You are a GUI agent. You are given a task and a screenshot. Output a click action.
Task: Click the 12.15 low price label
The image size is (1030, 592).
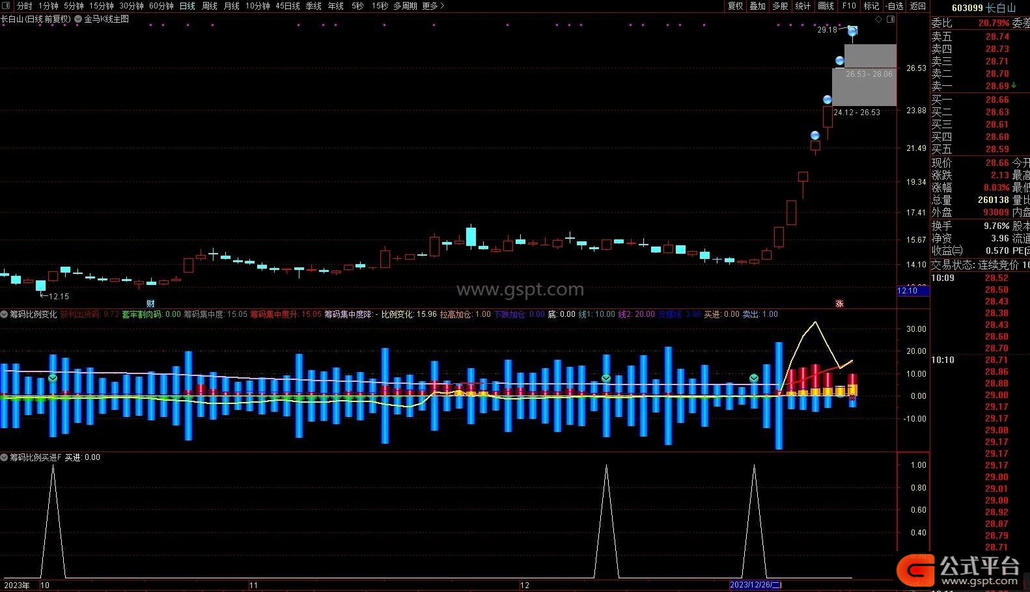(59, 297)
